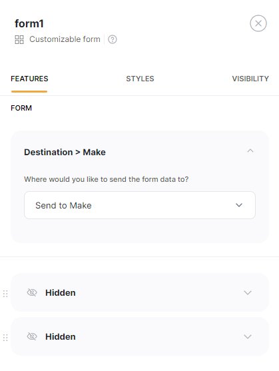Toggle the second Hidden field's crossed-eye icon
This screenshot has height=371, width=279.
pos(32,336)
